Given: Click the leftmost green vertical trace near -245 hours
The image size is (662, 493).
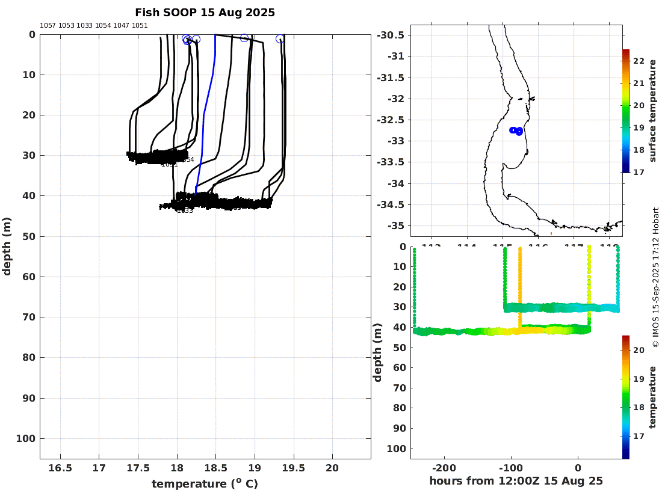Looking at the screenshot, I should click(414, 289).
